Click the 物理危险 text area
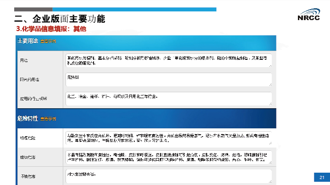Image resolution: width=330 pixels, height=185 pixels. (168, 137)
